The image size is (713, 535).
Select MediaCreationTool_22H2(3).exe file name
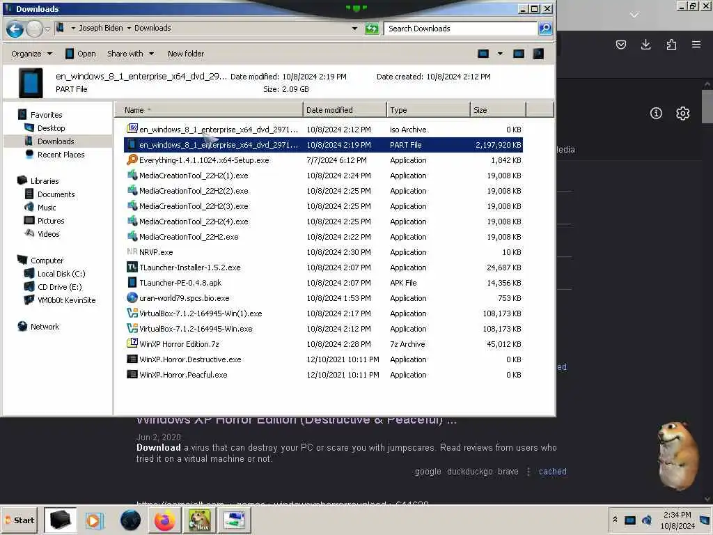194,206
